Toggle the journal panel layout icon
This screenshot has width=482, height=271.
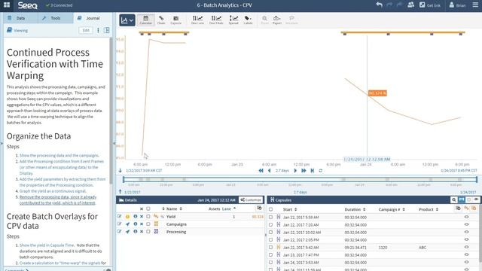(x=107, y=30)
